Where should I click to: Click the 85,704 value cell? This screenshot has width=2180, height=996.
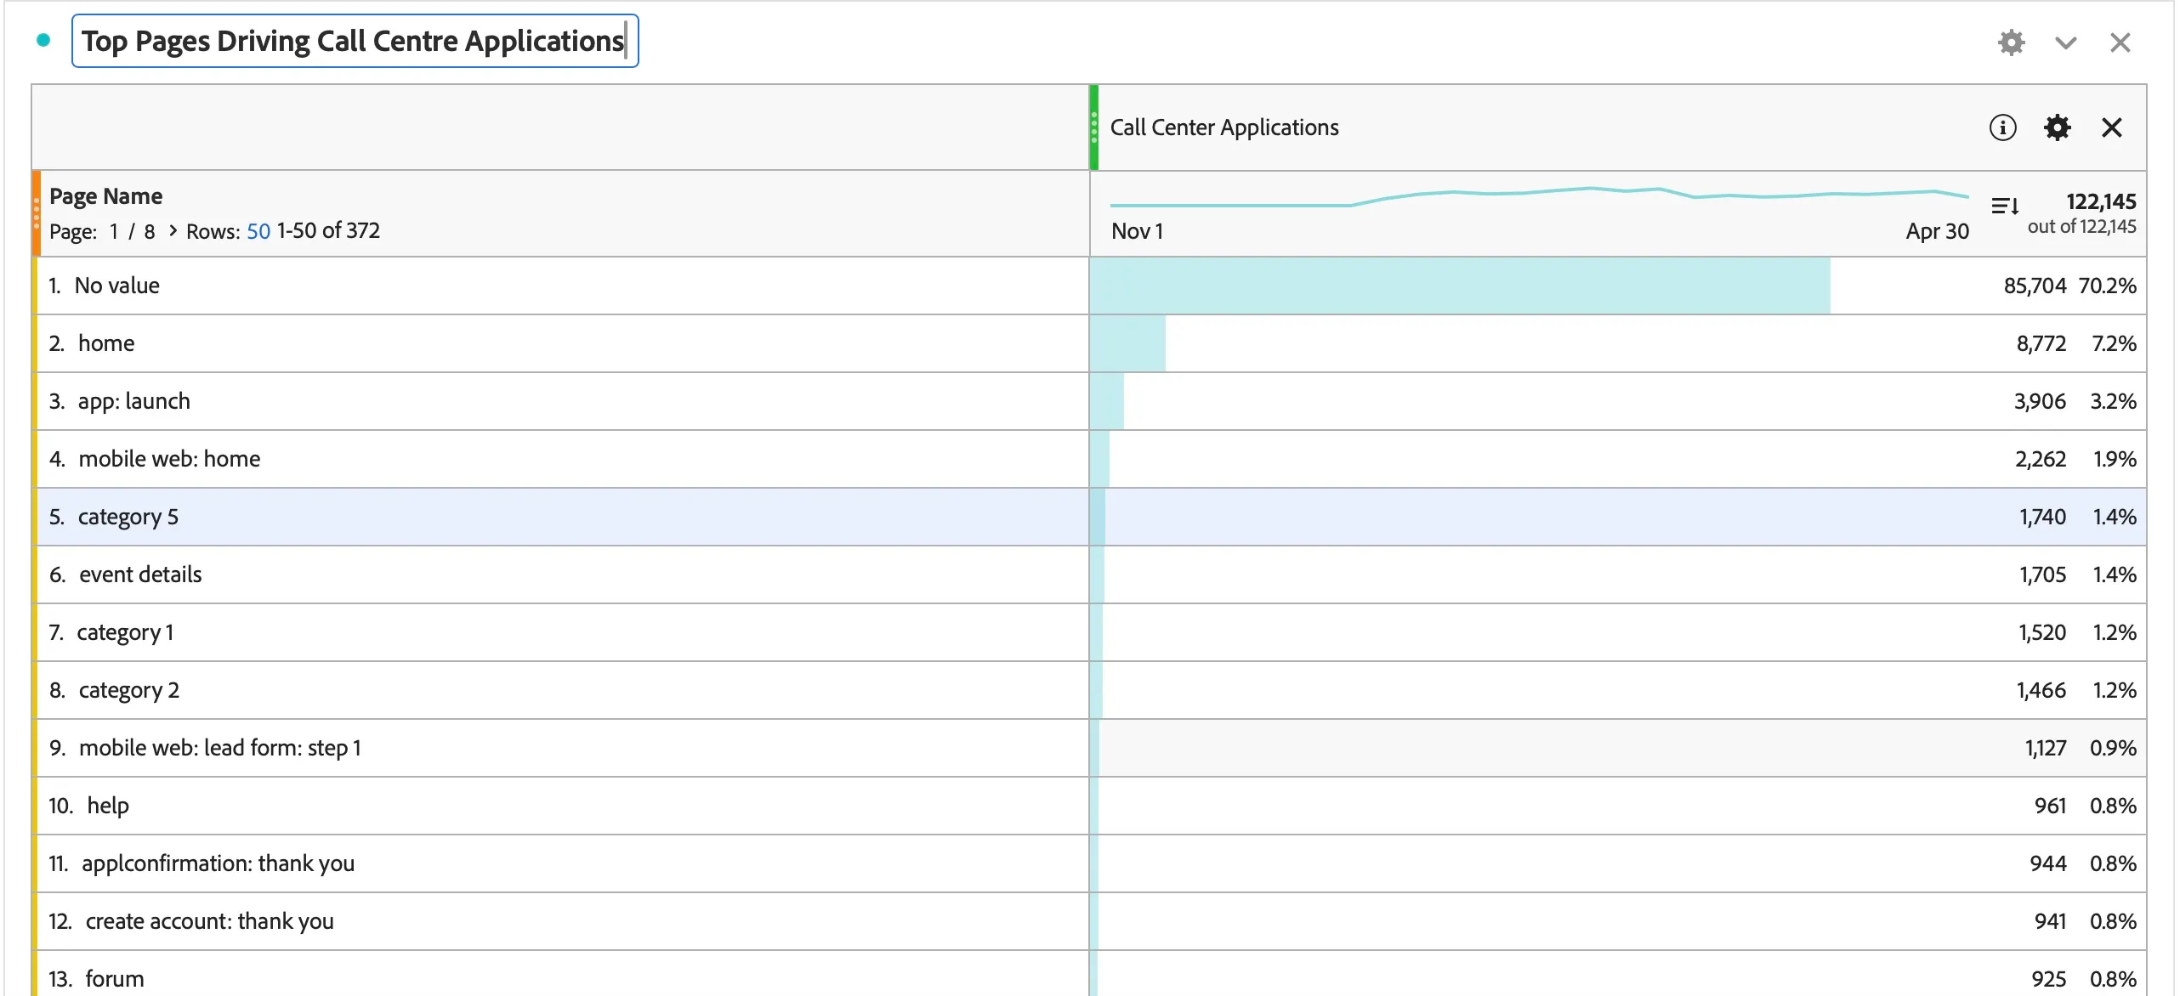tap(2034, 286)
